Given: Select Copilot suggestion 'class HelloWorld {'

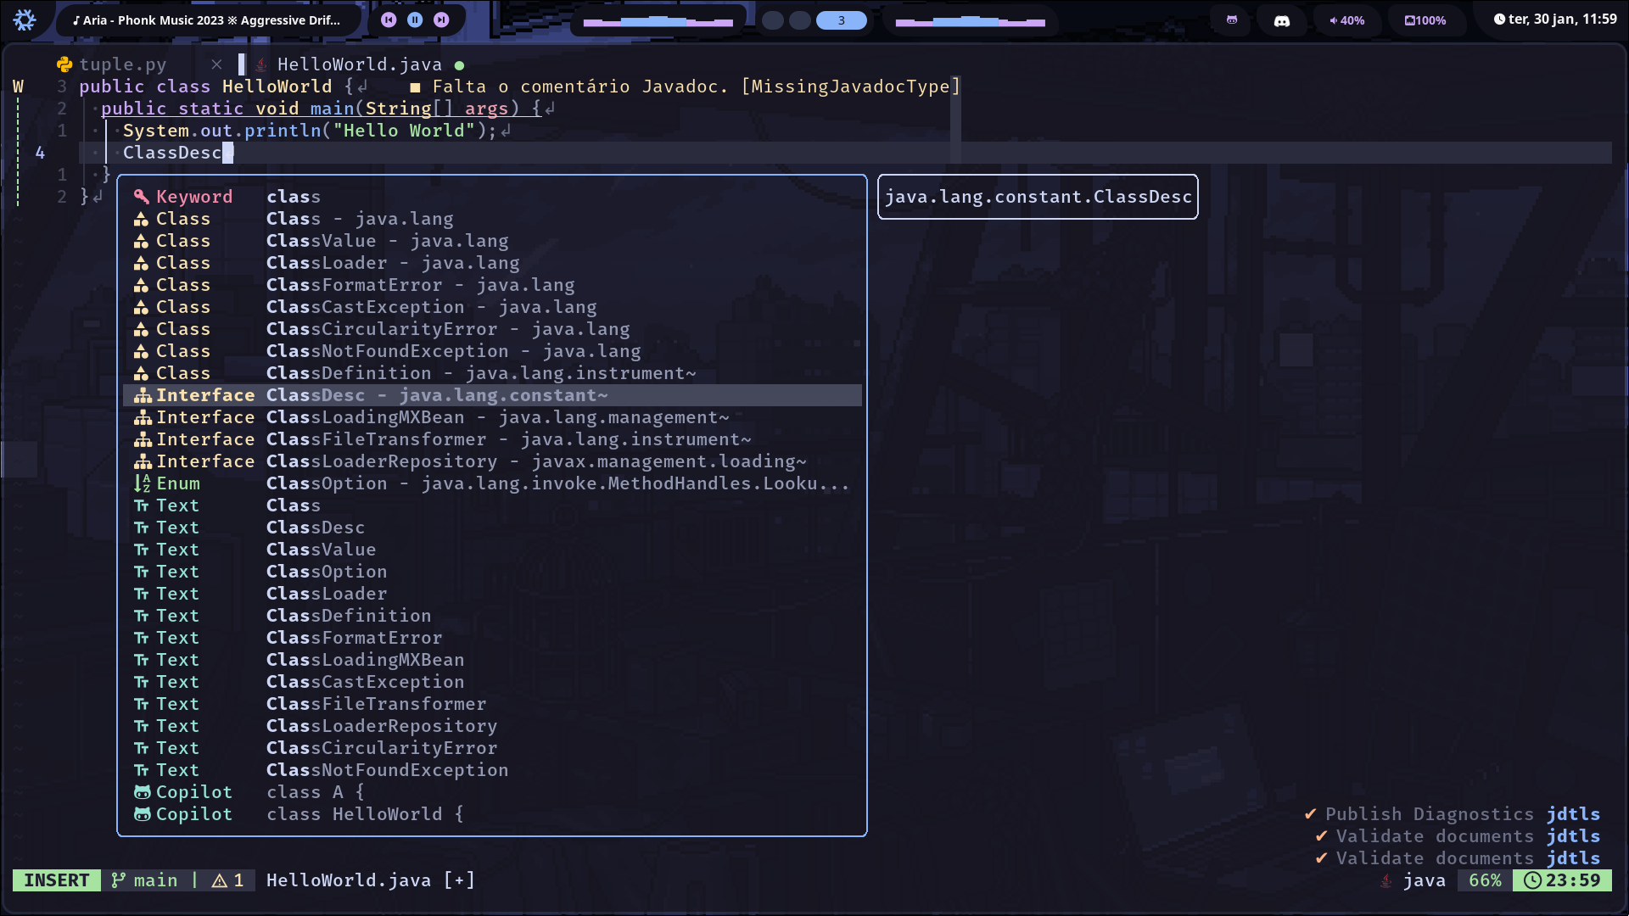Looking at the screenshot, I should pyautogui.click(x=365, y=814).
